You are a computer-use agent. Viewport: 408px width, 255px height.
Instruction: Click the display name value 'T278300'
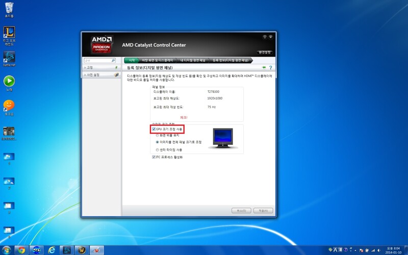pos(213,92)
